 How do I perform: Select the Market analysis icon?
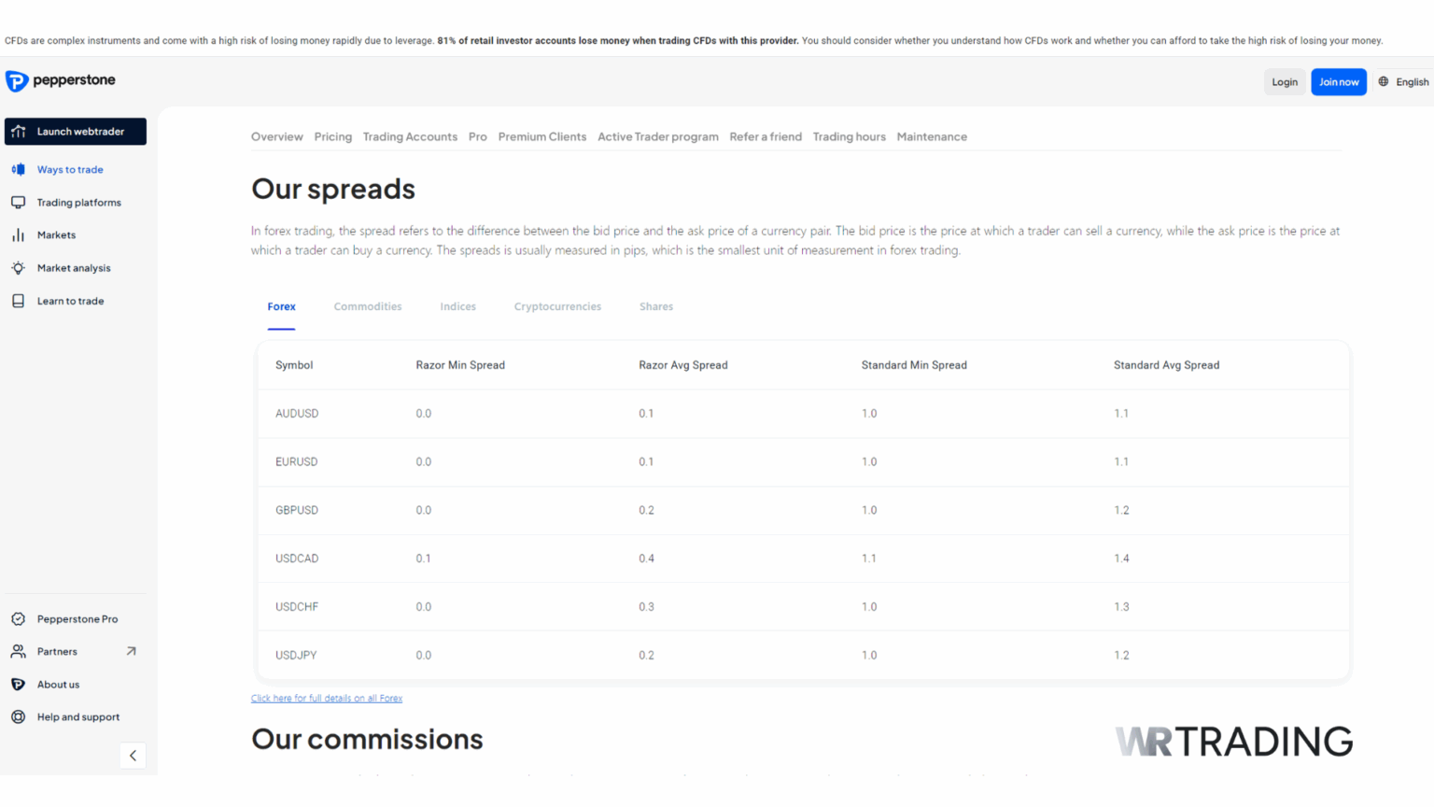[x=18, y=267]
